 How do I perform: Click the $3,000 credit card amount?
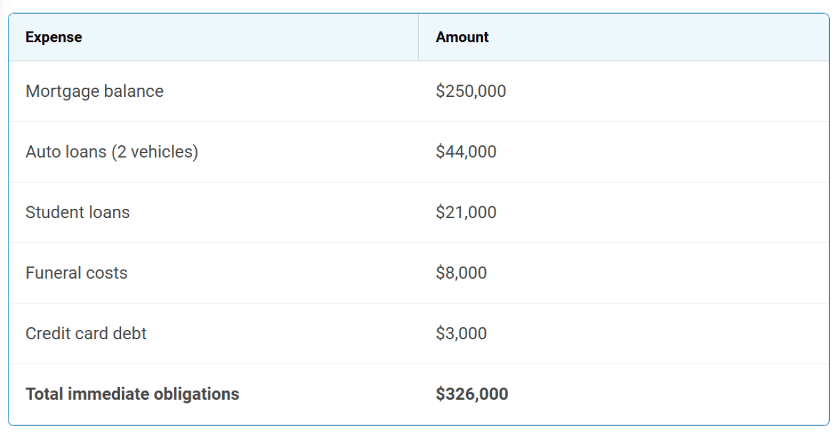tap(461, 334)
